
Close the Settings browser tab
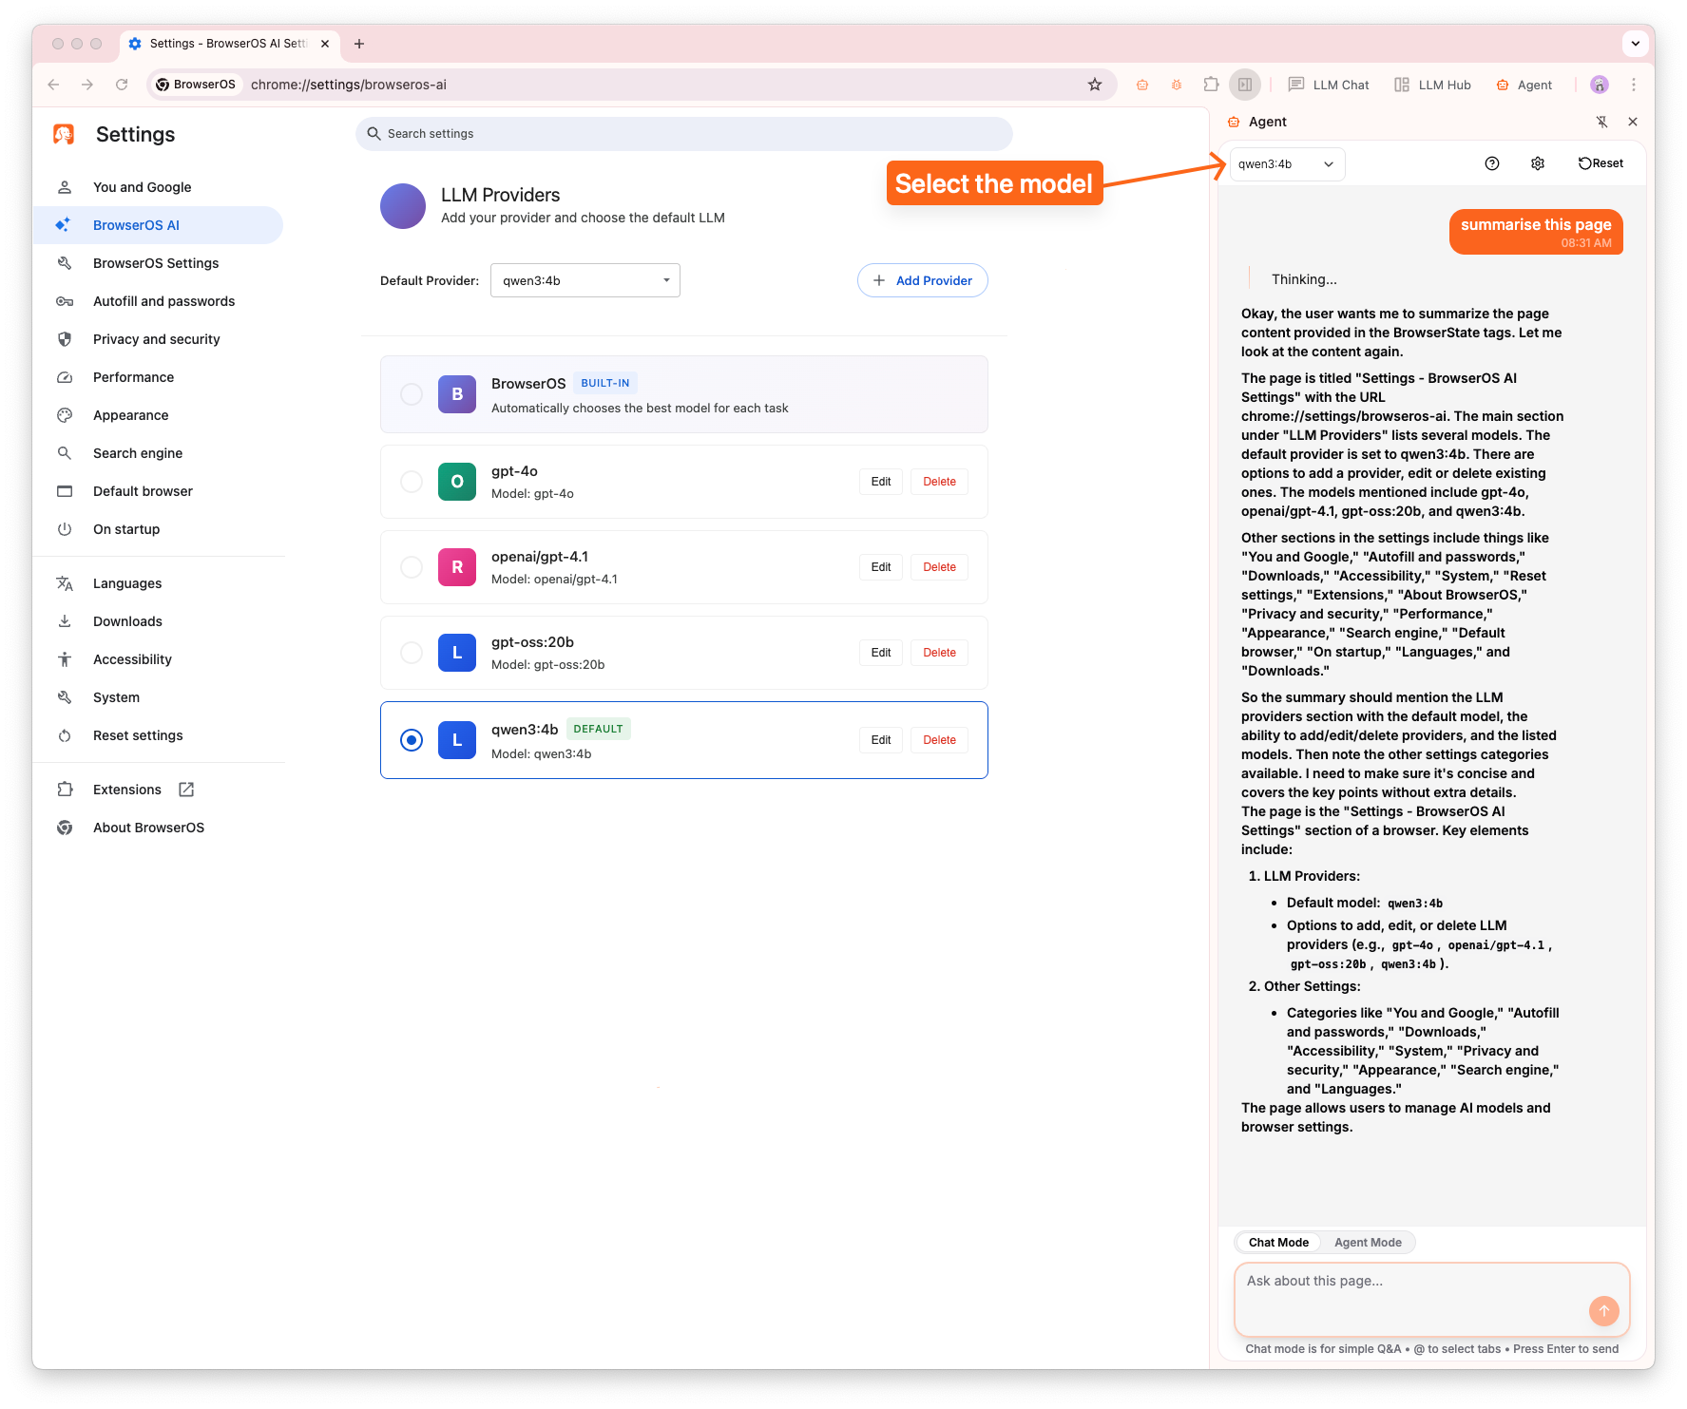(x=325, y=44)
